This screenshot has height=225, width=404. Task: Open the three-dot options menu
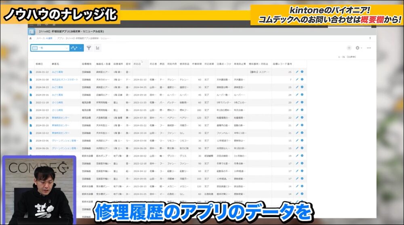(x=369, y=48)
